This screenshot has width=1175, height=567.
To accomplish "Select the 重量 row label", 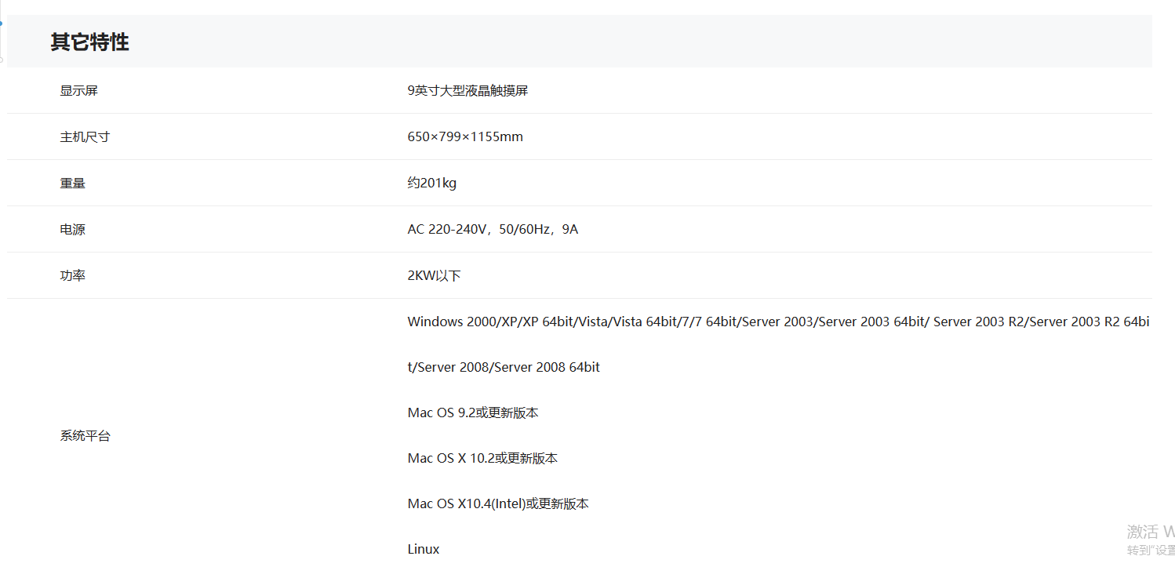I will 72,184.
